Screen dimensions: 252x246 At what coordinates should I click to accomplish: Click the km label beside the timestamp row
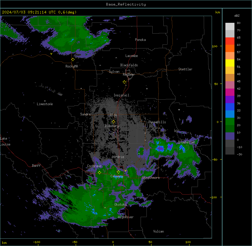click(218, 12)
